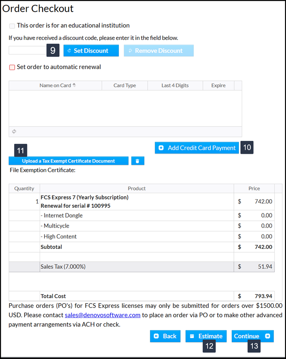Viewport: 286px width, 359px height.
Task: Upload a Tax Exempt Certificate Document
Action: click(x=68, y=161)
